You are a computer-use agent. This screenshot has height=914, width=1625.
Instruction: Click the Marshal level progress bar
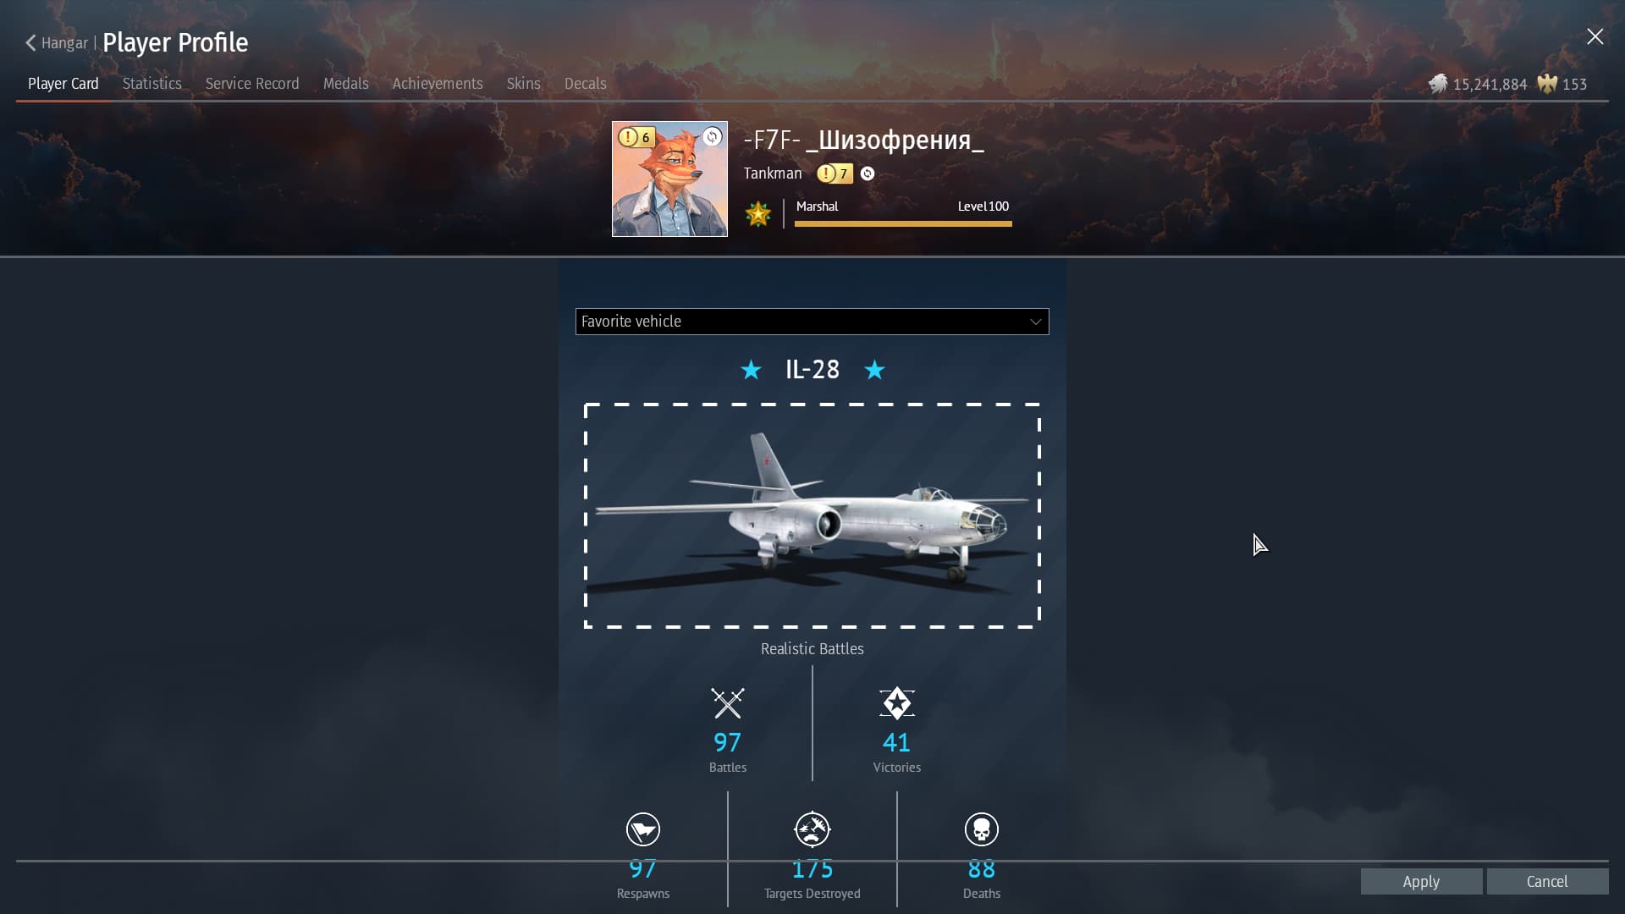903,224
